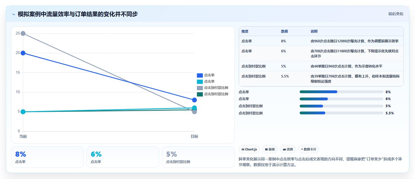Click the 8% progress bar
Viewport: 415px width, 179px height.
tap(341, 92)
